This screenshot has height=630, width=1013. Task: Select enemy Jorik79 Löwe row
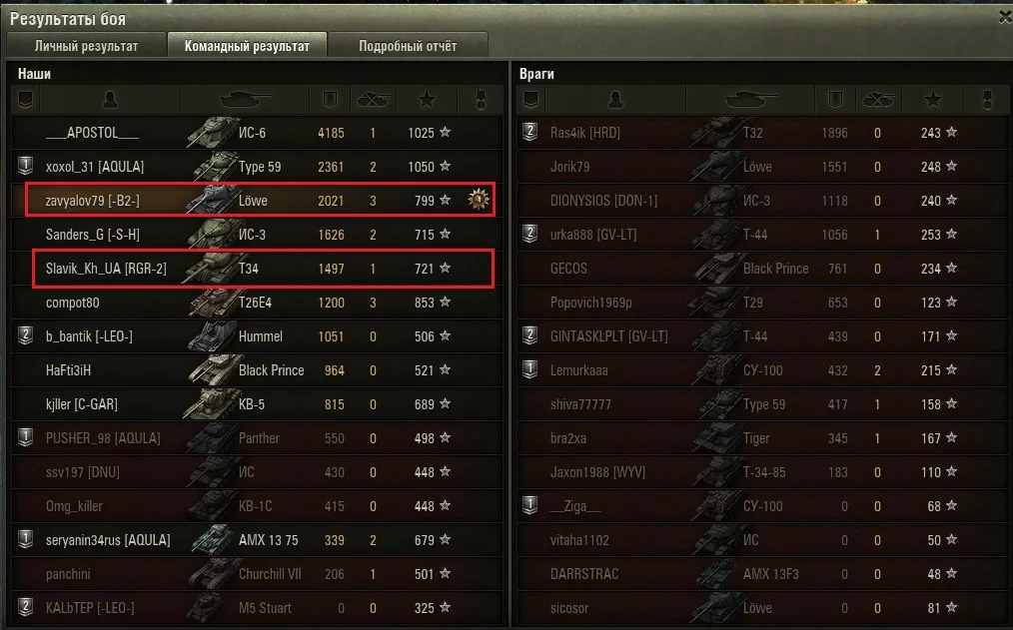762,167
